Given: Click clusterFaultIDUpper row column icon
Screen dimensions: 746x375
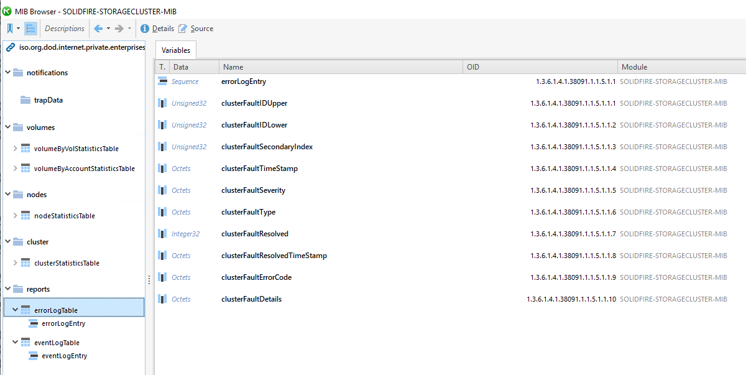Looking at the screenshot, I should tap(162, 103).
